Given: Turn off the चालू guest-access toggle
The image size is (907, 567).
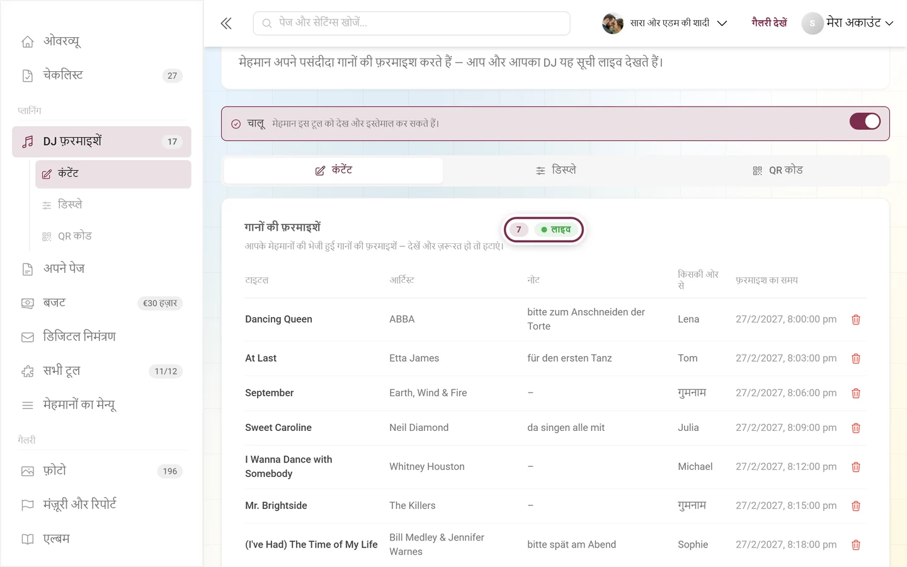Looking at the screenshot, I should (865, 122).
